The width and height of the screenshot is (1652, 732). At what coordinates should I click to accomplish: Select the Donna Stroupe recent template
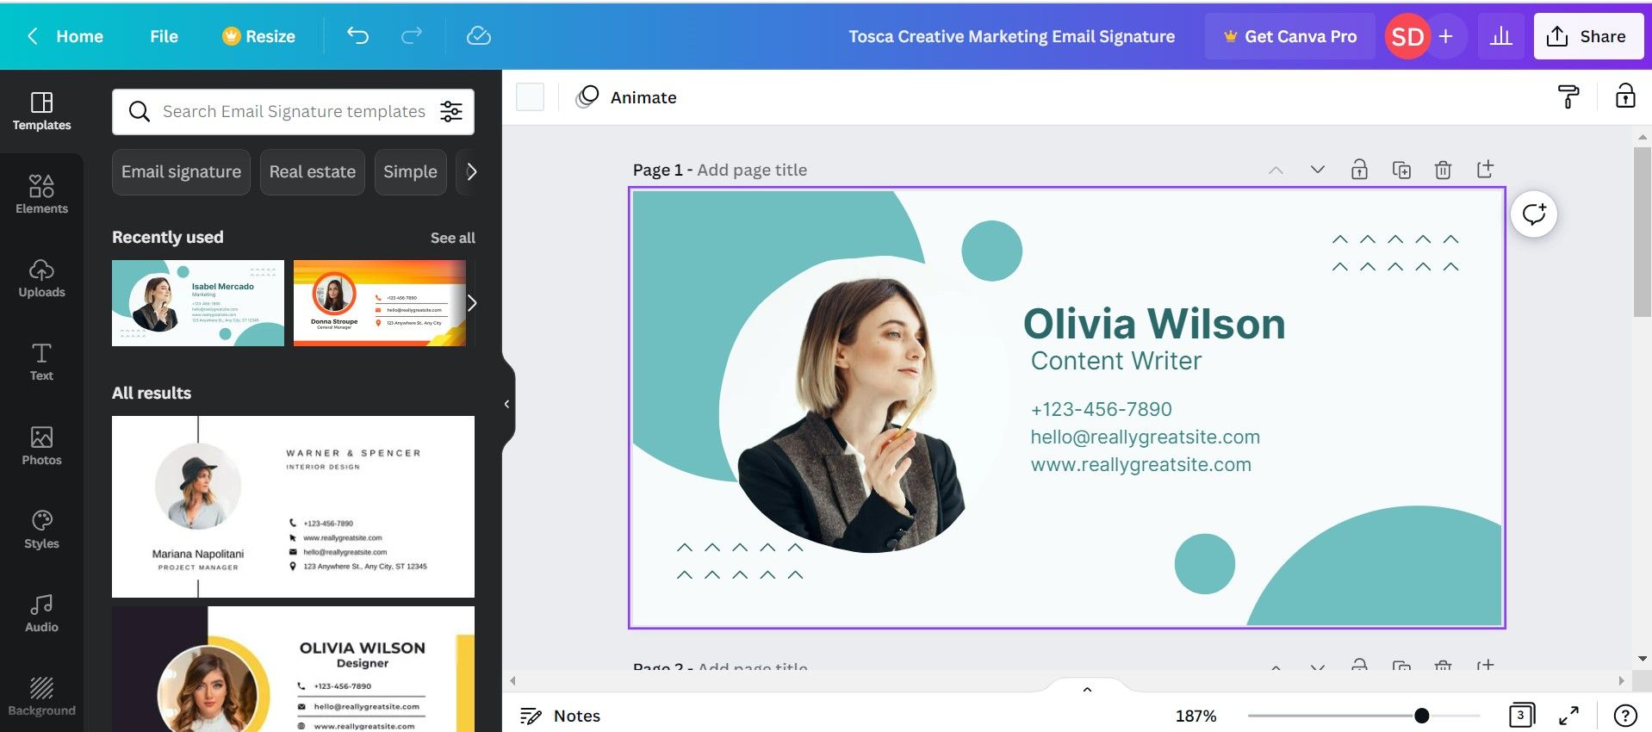pyautogui.click(x=380, y=303)
